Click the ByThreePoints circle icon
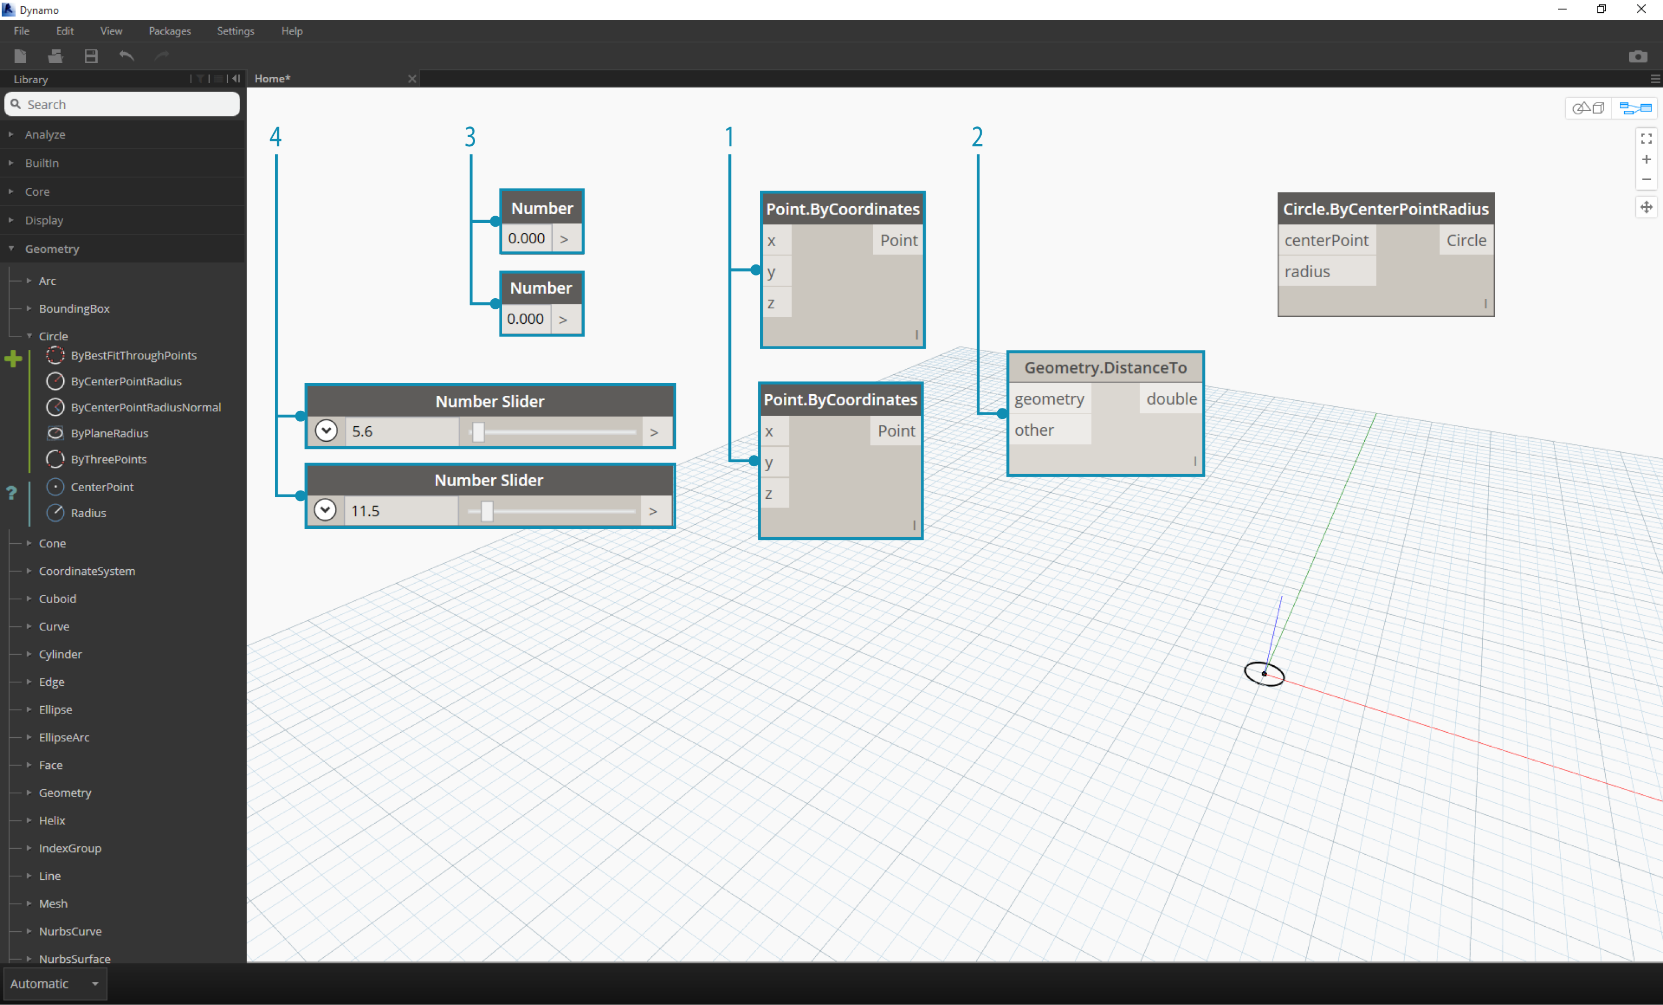 coord(56,458)
